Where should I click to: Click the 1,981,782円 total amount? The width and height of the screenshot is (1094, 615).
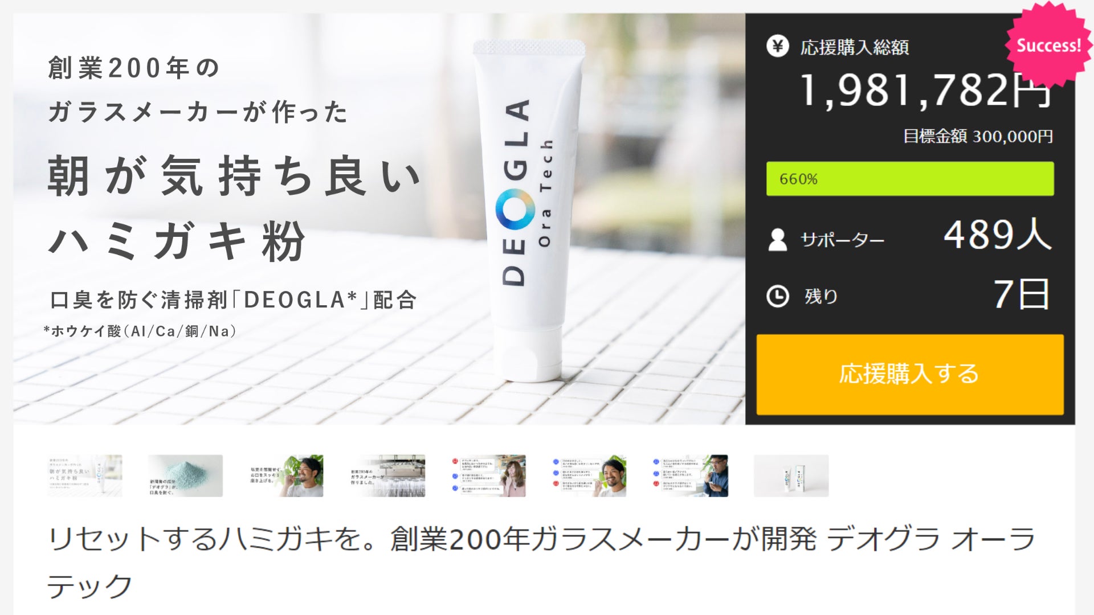(926, 90)
